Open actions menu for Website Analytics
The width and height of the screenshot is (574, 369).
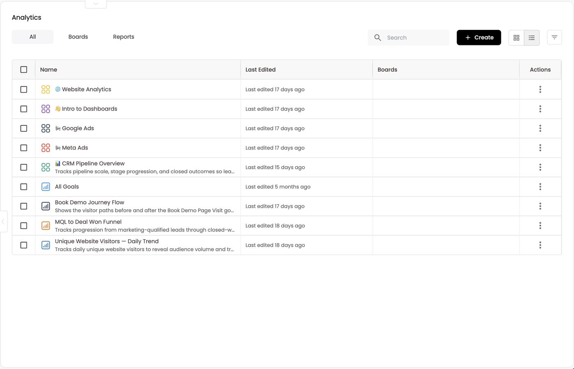tap(540, 89)
